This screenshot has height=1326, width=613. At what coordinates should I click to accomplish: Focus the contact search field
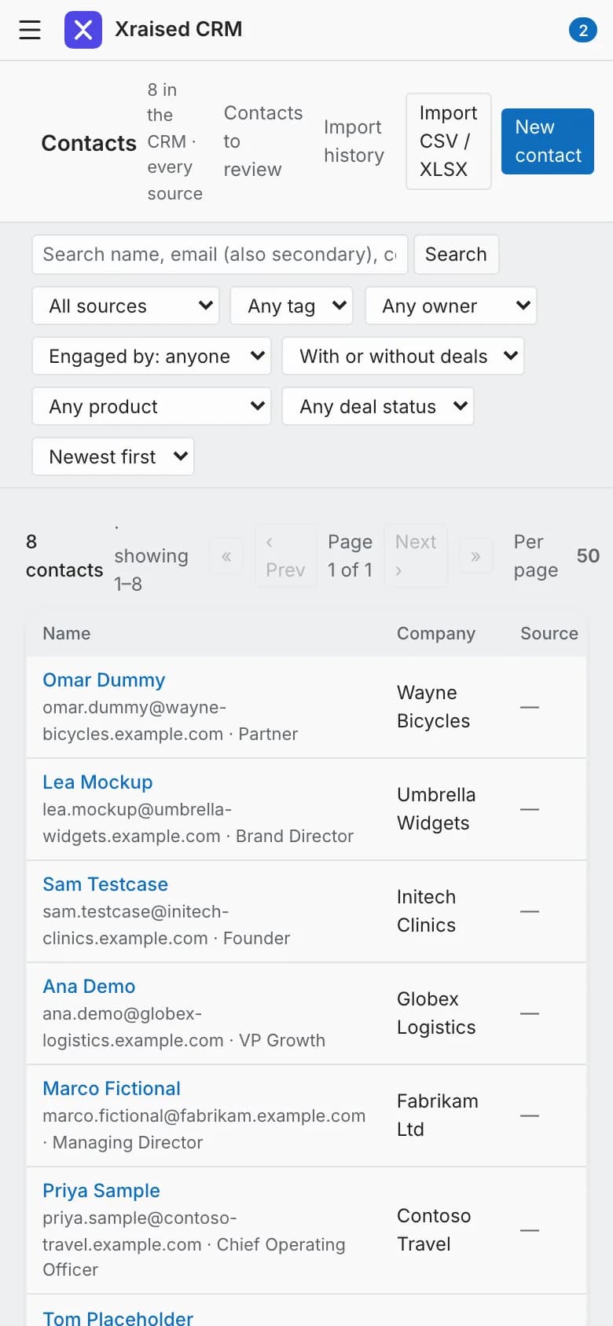pyautogui.click(x=220, y=255)
